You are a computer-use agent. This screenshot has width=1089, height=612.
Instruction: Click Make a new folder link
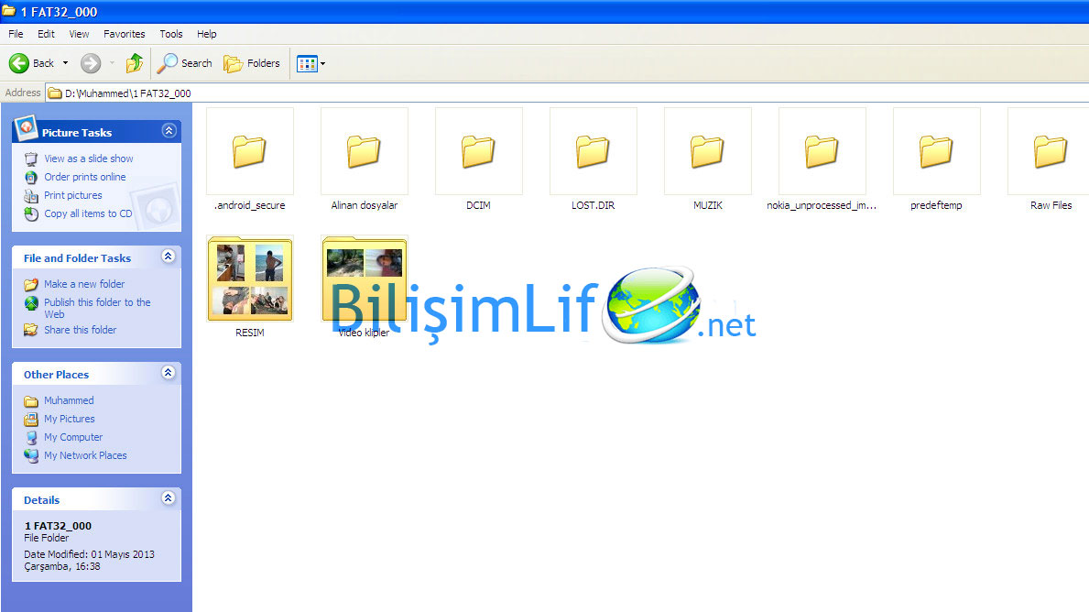pyautogui.click(x=84, y=284)
